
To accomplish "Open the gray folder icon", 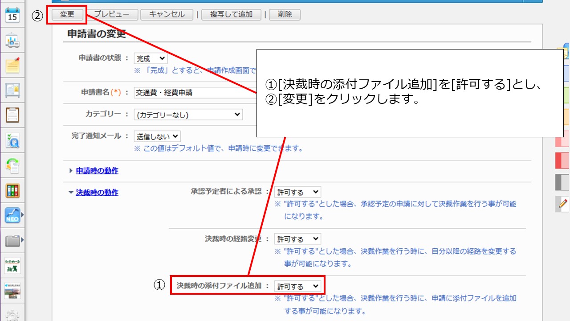I will tap(12, 241).
